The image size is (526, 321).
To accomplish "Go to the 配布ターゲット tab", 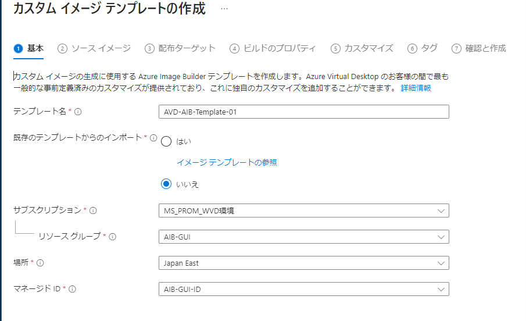I will click(180, 48).
